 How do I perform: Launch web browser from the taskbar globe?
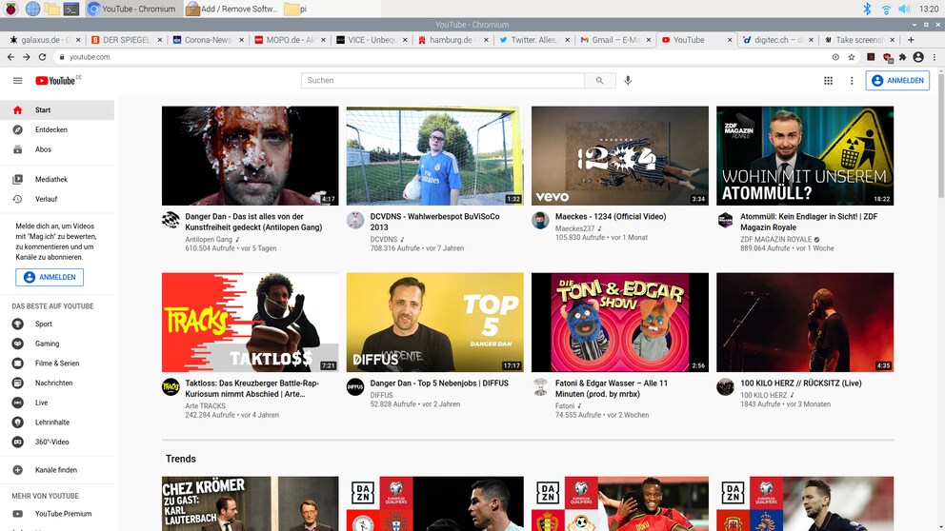(x=32, y=9)
